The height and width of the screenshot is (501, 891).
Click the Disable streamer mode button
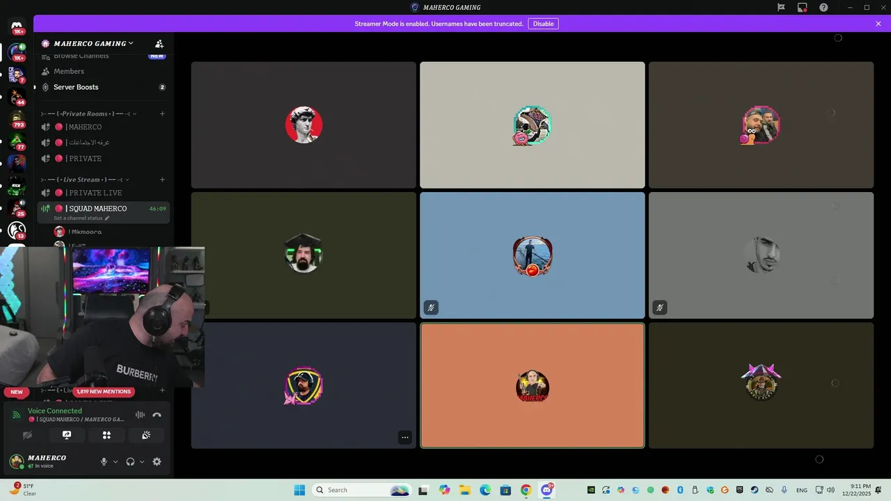(x=543, y=24)
